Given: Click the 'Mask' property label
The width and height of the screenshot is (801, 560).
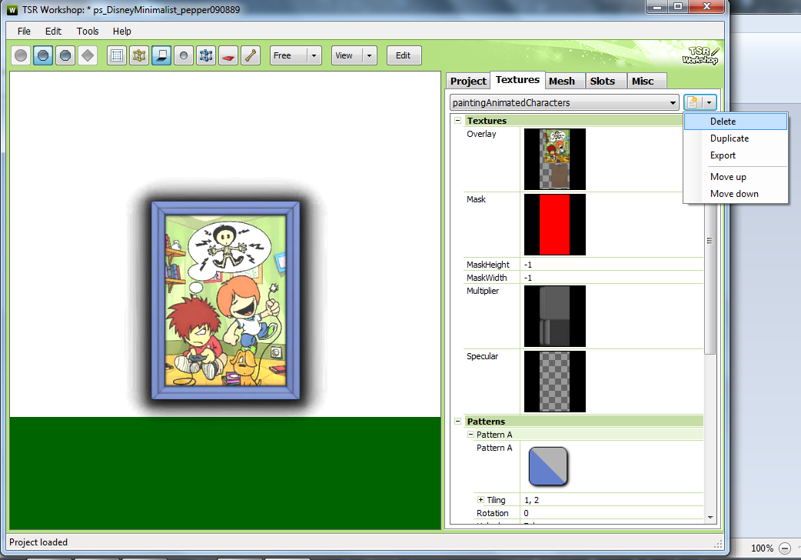Looking at the screenshot, I should coord(476,199).
